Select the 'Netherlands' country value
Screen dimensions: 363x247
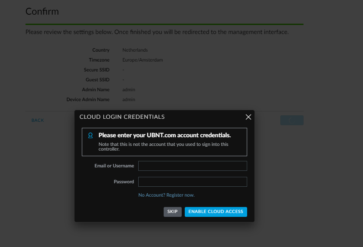135,50
